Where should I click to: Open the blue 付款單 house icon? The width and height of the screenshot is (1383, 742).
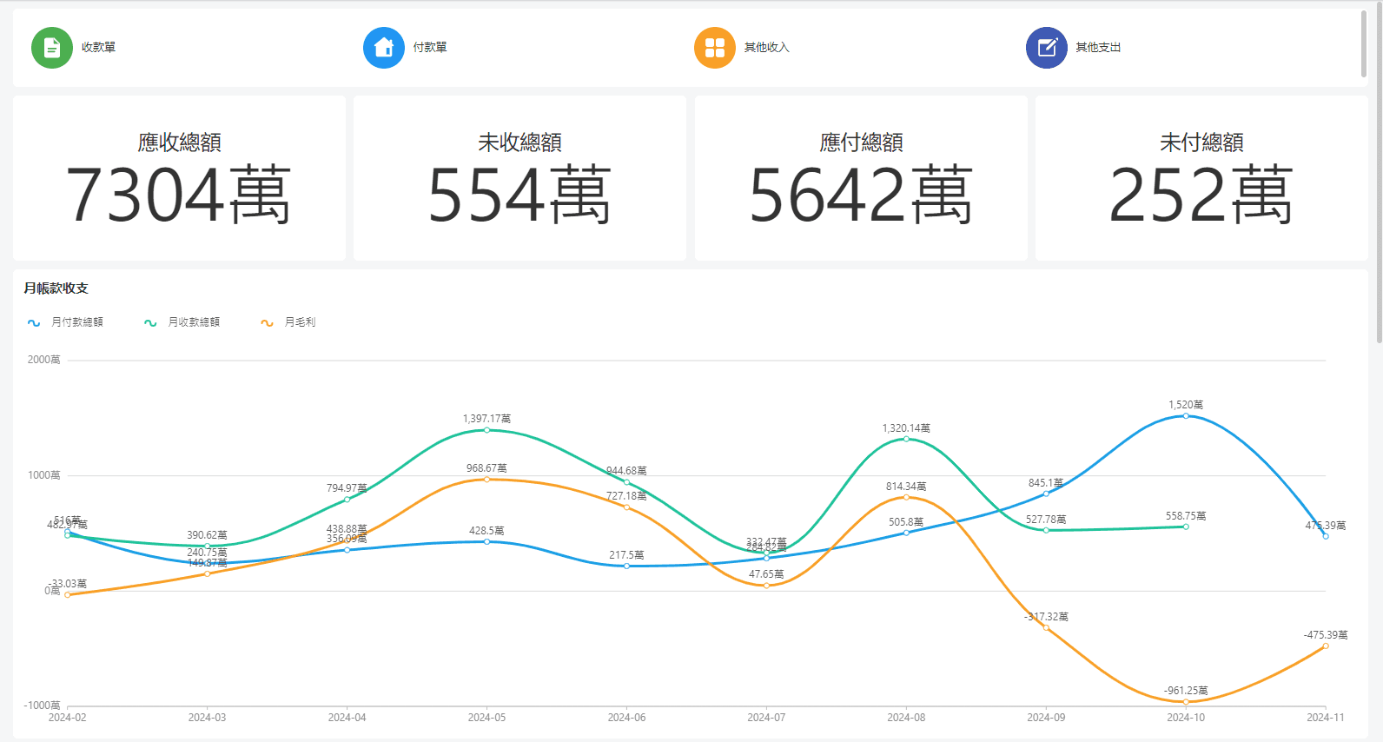click(384, 48)
